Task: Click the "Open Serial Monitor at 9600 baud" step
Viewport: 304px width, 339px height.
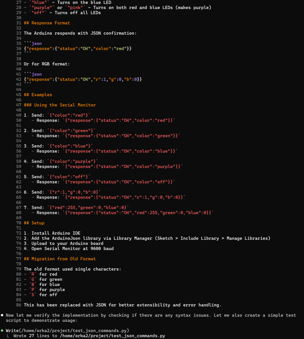Action: [72, 249]
